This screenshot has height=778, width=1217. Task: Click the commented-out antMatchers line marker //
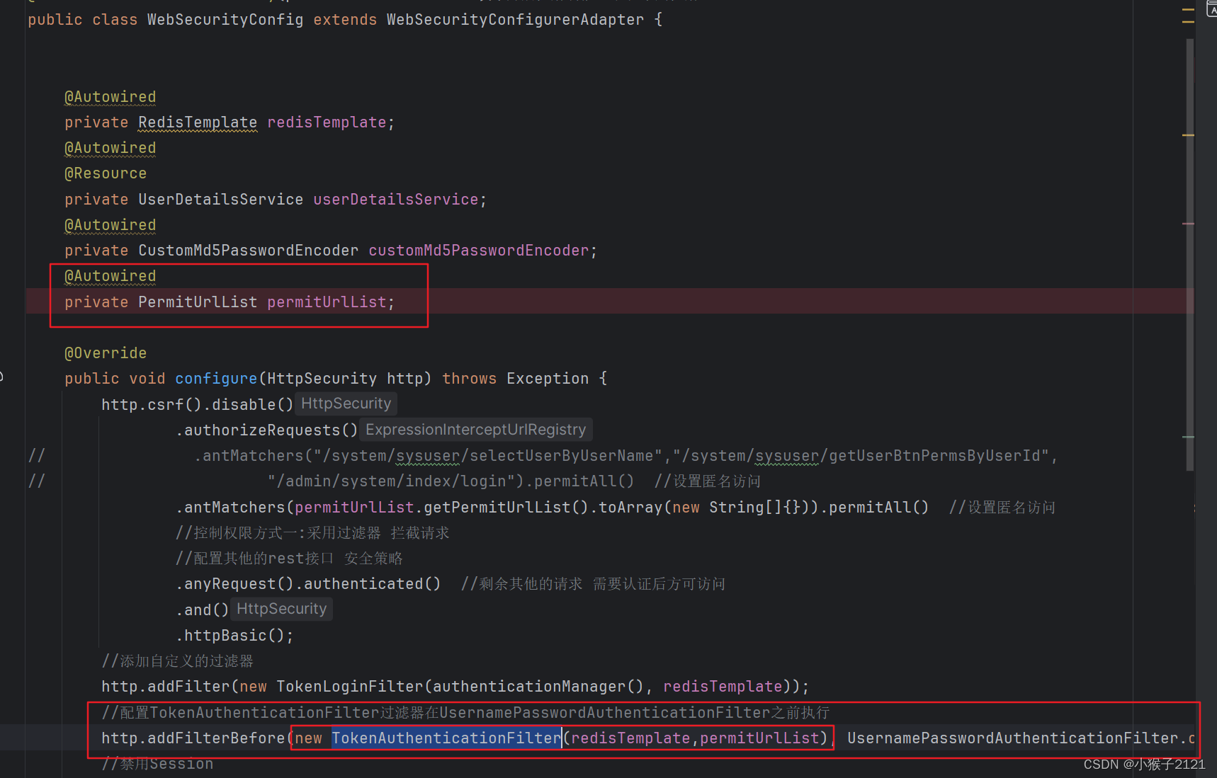[36, 455]
